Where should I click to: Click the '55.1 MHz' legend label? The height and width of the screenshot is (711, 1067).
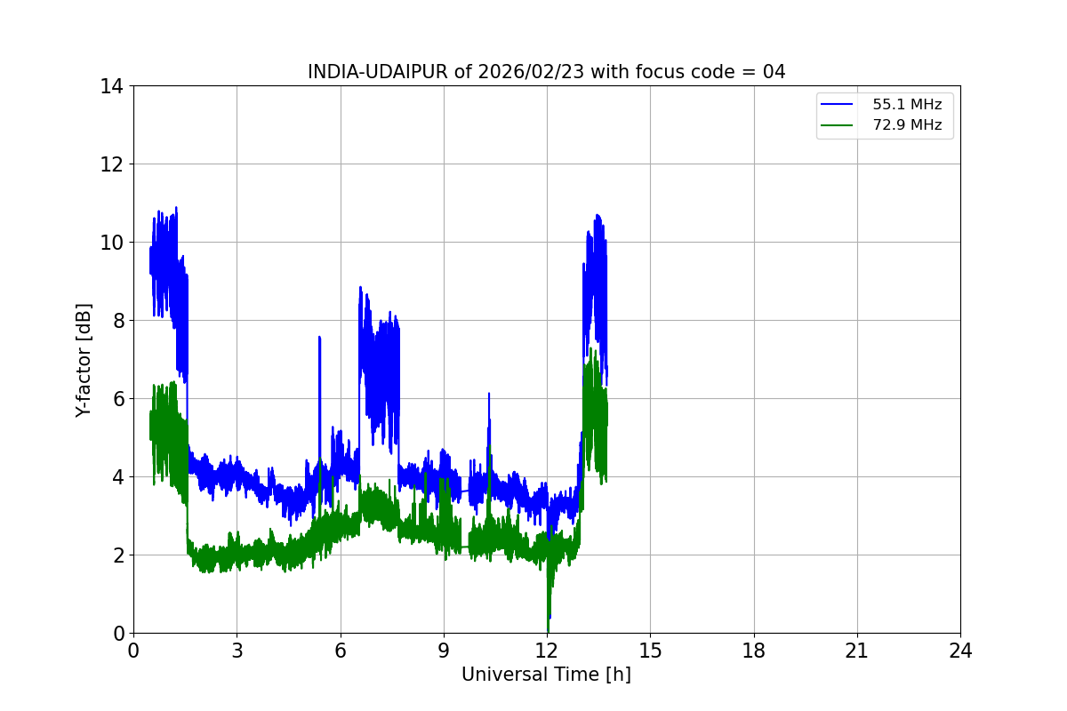coord(907,104)
